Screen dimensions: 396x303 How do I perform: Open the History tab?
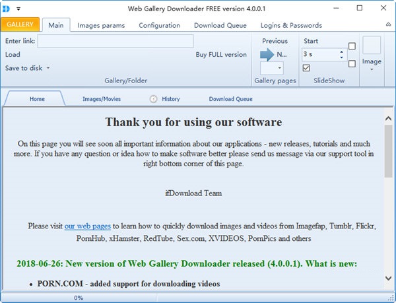(x=171, y=99)
